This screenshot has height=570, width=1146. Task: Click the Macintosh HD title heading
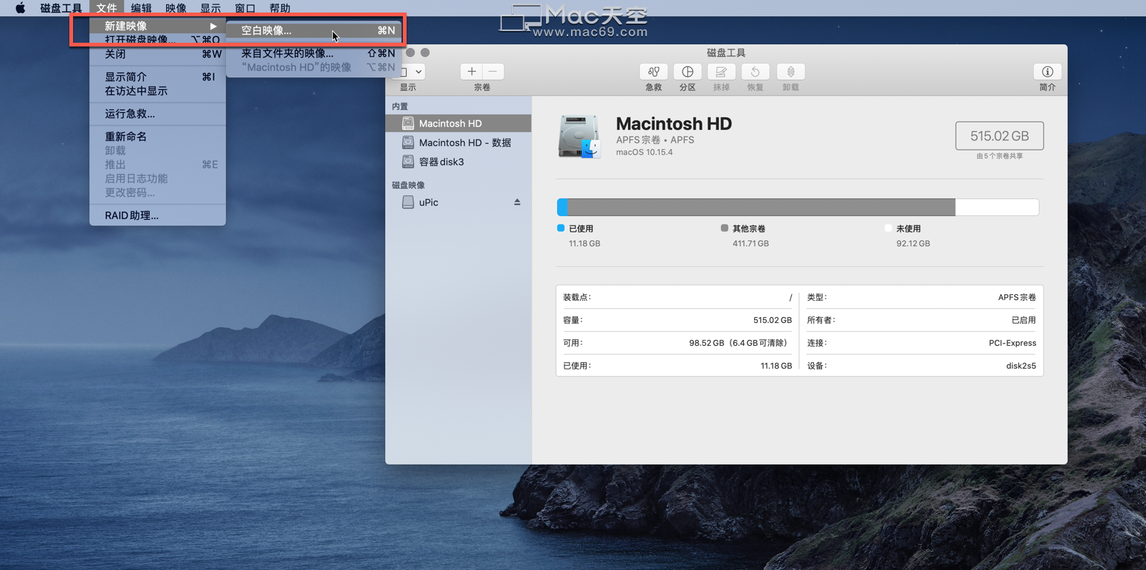(674, 123)
